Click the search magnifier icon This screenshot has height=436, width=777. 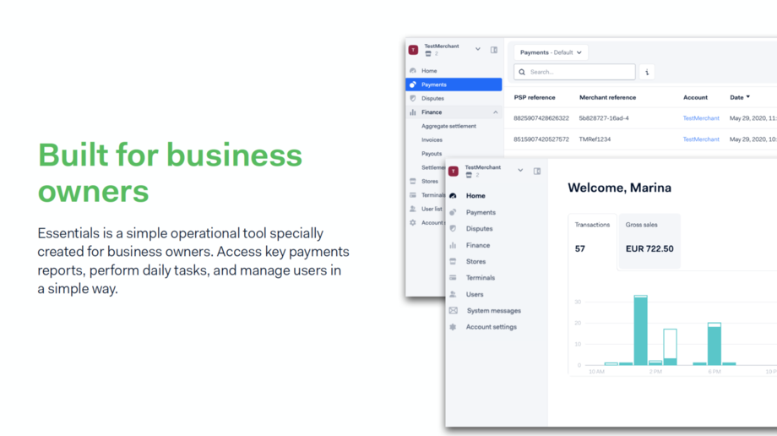522,72
